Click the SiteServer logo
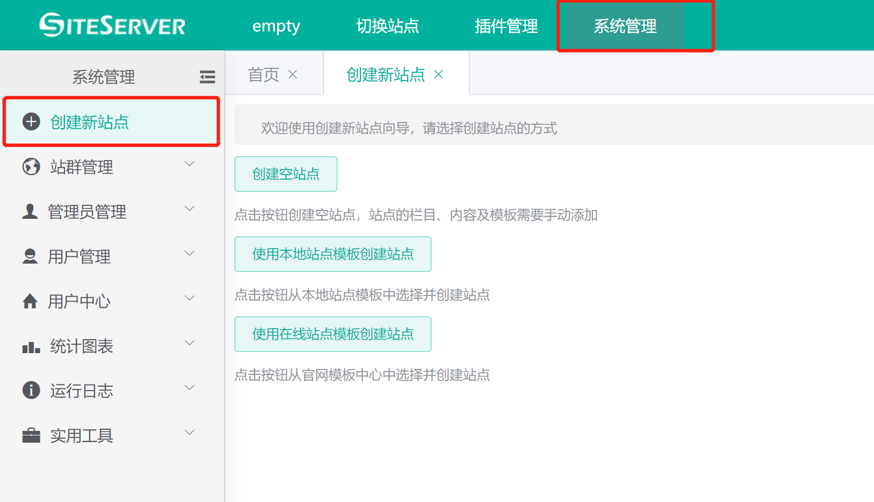 (x=112, y=25)
